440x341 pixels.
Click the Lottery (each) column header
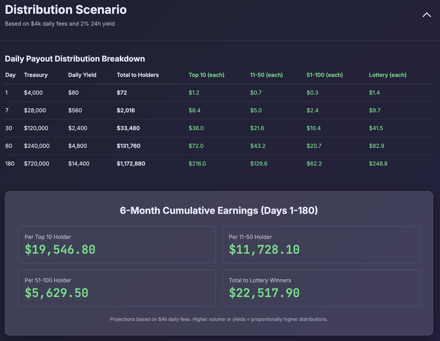(388, 75)
